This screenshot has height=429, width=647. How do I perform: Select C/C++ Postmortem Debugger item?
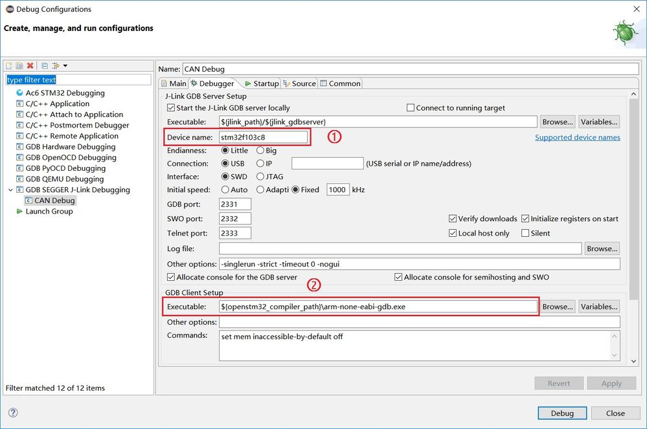coord(77,125)
